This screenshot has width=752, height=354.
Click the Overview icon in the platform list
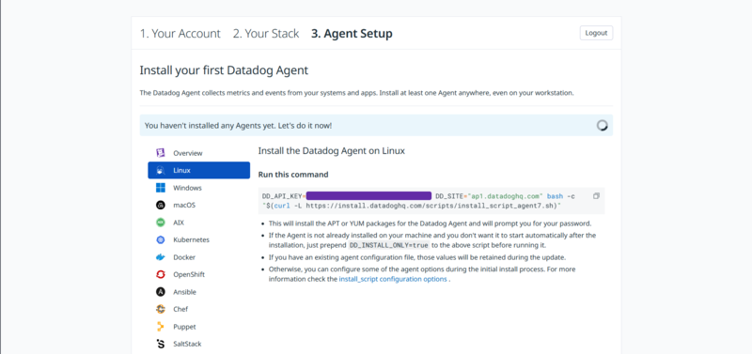tap(161, 153)
